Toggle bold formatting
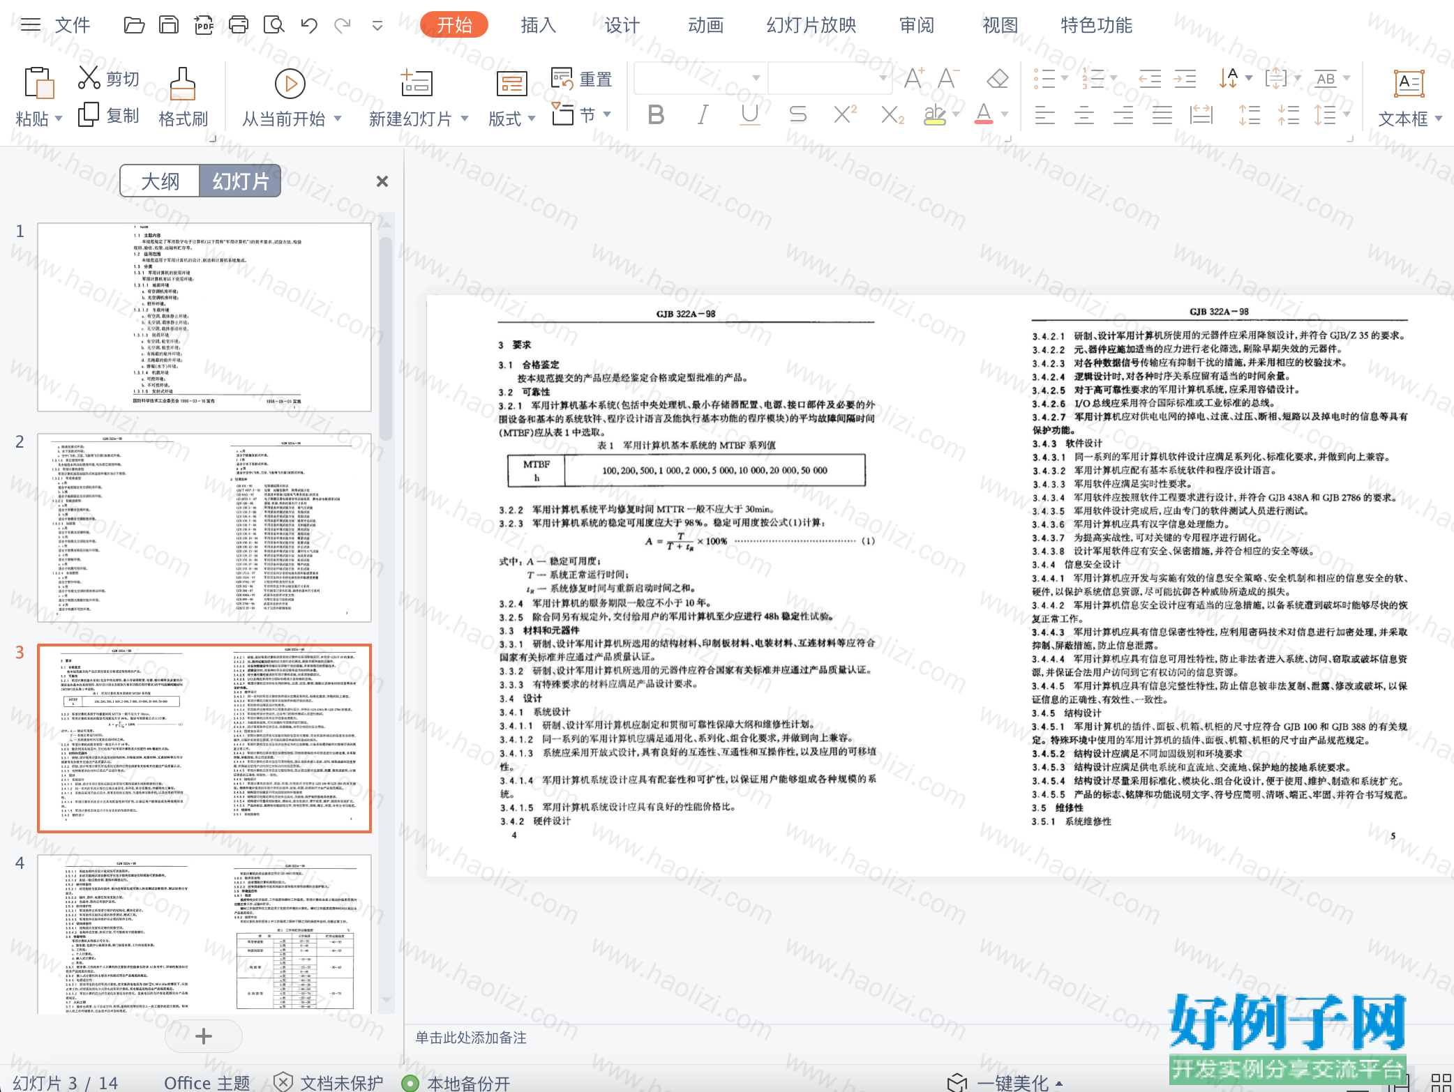Image resolution: width=1454 pixels, height=1092 pixels. [x=656, y=114]
